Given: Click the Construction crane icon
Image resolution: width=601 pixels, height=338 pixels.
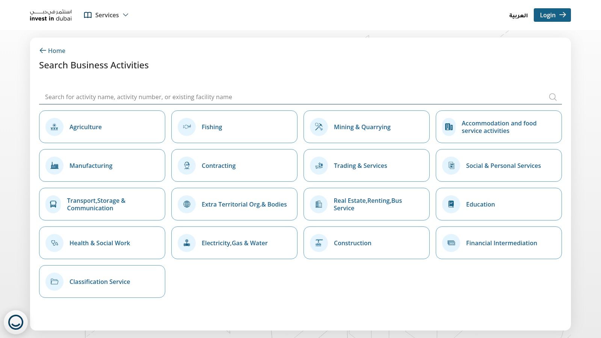Looking at the screenshot, I should (319, 243).
